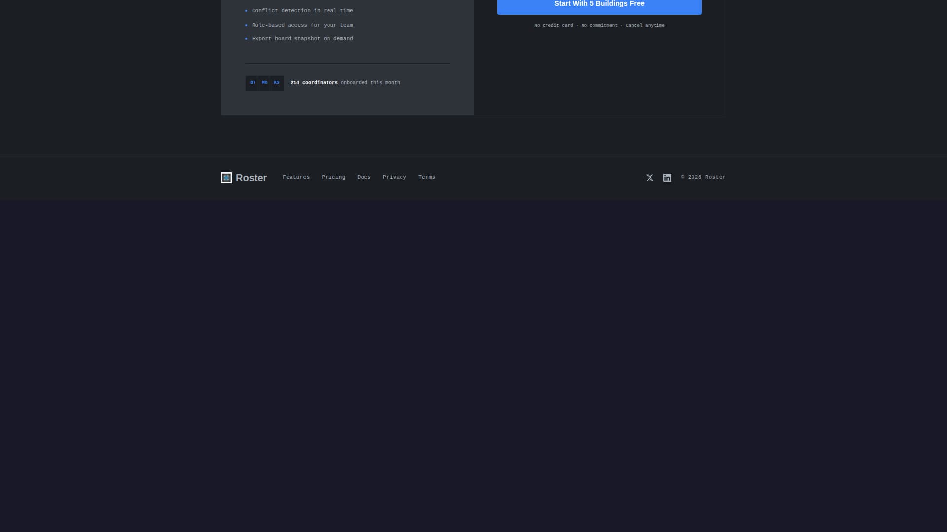Click '214 coordinators' text

(314, 83)
